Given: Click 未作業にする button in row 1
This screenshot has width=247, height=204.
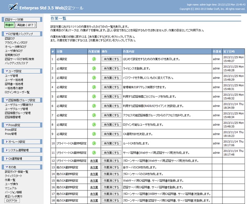Looking at the screenshot, I should 111,59.
